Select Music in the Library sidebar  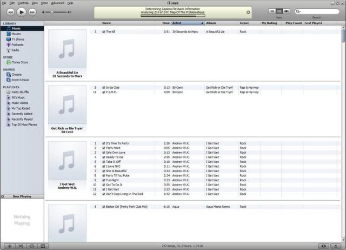coord(22,28)
